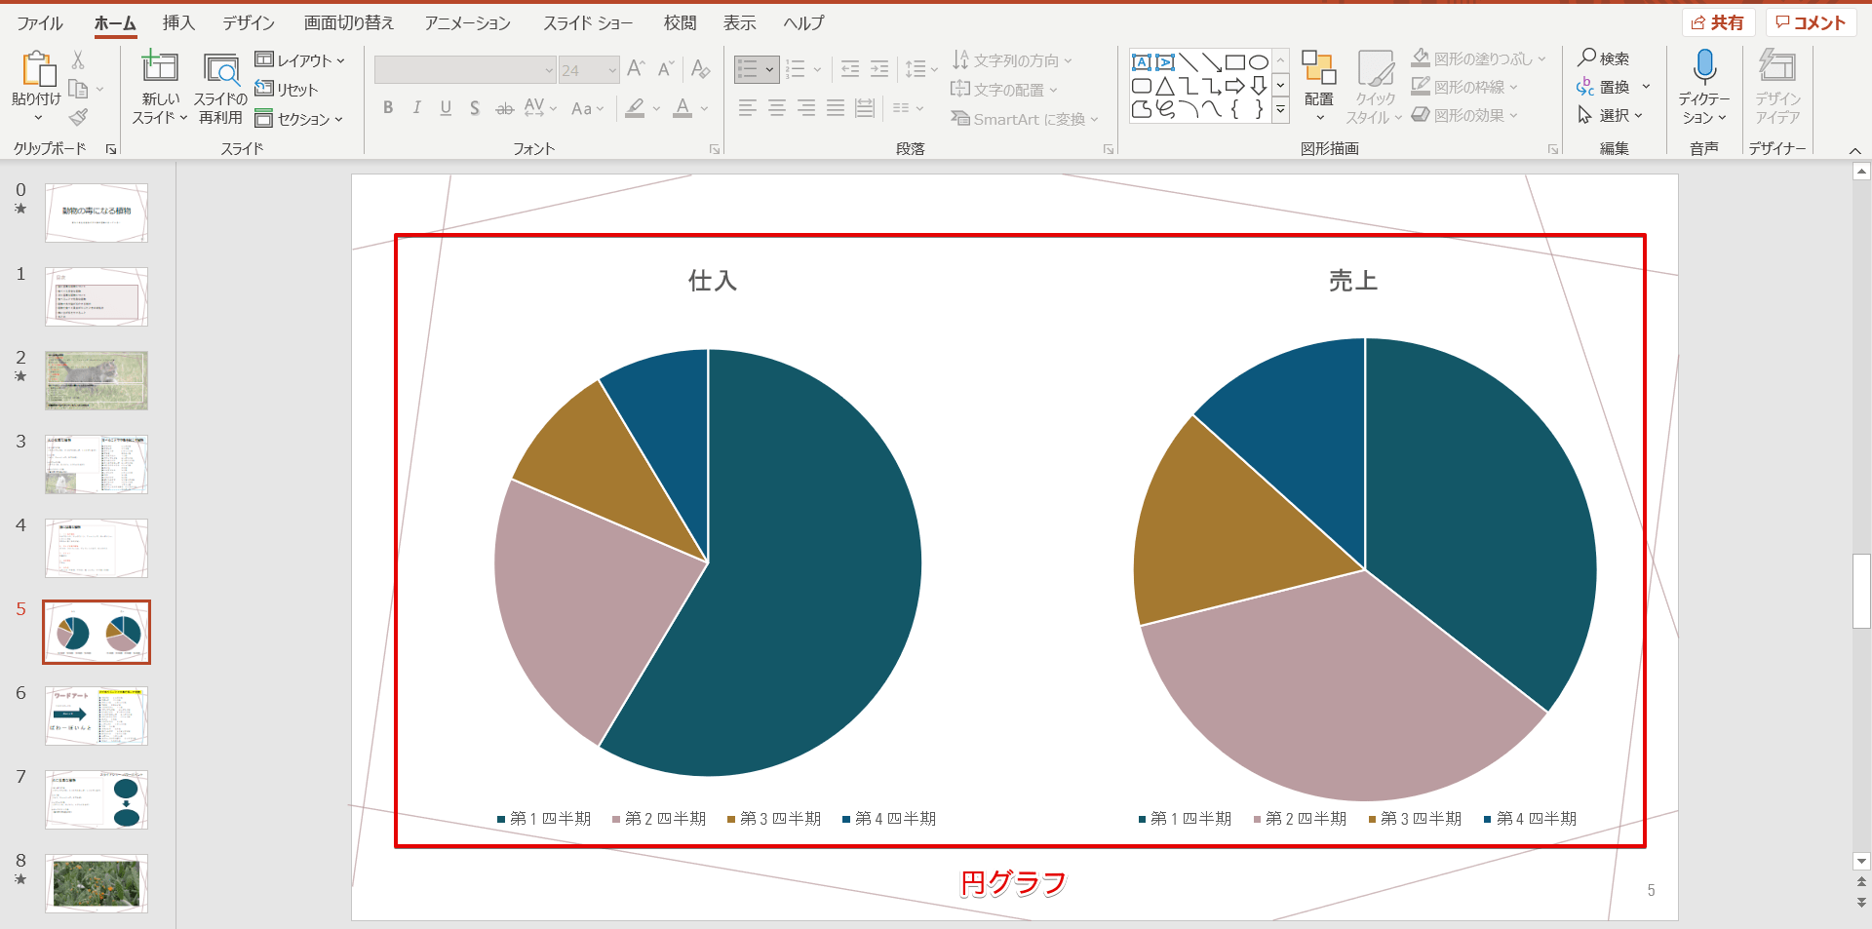Viewport: 1872px width, 929px height.
Task: Toggle bold formatting
Action: click(x=387, y=108)
